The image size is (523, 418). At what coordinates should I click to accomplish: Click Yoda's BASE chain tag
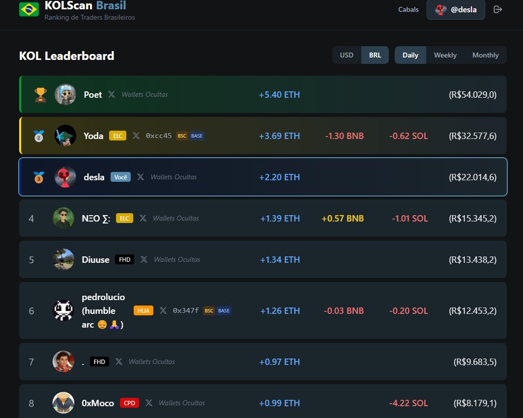tap(197, 136)
